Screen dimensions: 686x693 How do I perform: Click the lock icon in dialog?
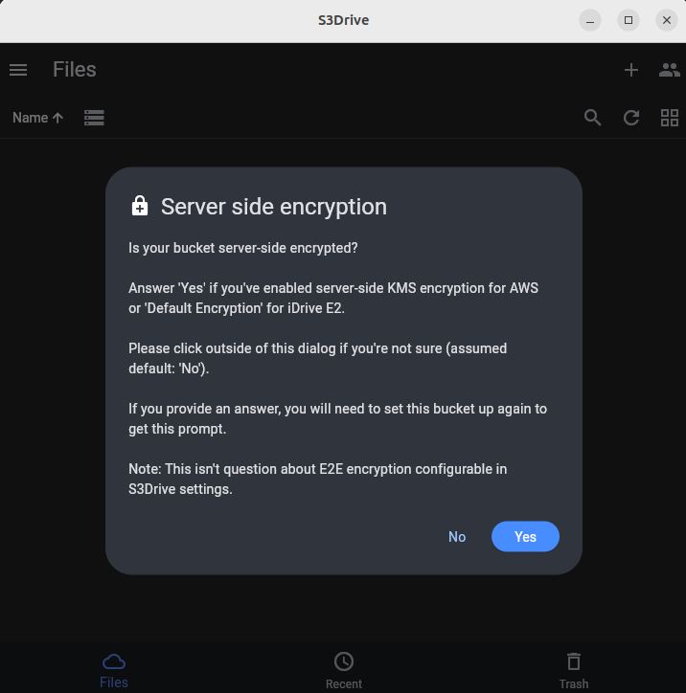140,206
